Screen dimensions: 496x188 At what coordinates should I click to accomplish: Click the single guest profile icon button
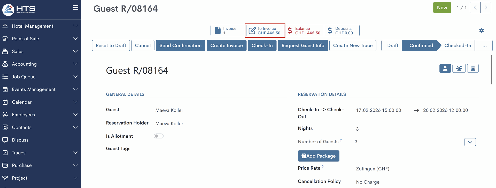pyautogui.click(x=445, y=68)
